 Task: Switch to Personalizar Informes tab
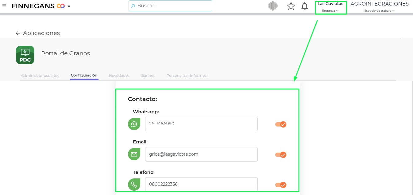187,76
